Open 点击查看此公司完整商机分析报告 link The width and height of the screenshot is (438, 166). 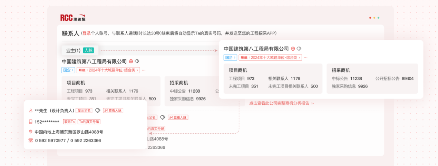click(282, 103)
